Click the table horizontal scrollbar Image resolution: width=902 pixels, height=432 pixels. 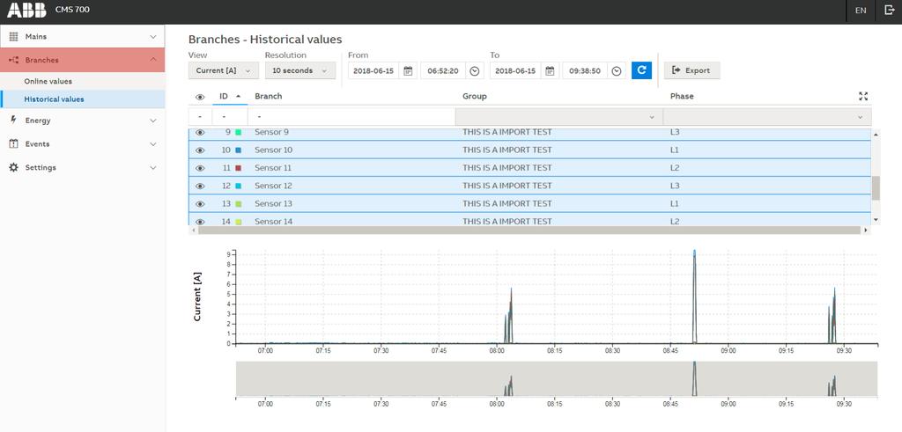tap(529, 230)
